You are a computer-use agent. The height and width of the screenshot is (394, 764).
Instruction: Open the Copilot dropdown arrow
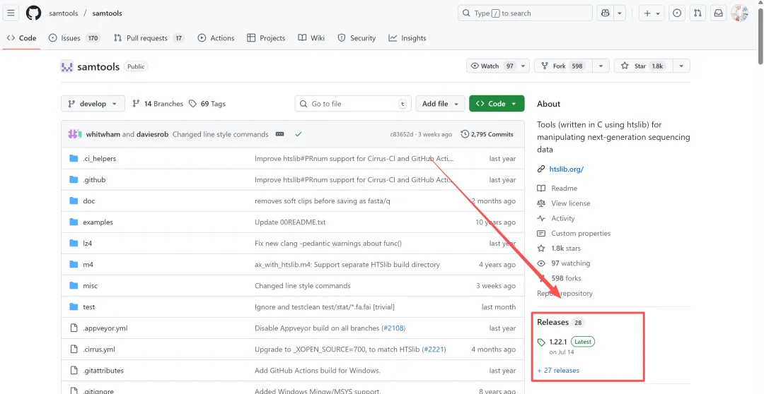[619, 13]
